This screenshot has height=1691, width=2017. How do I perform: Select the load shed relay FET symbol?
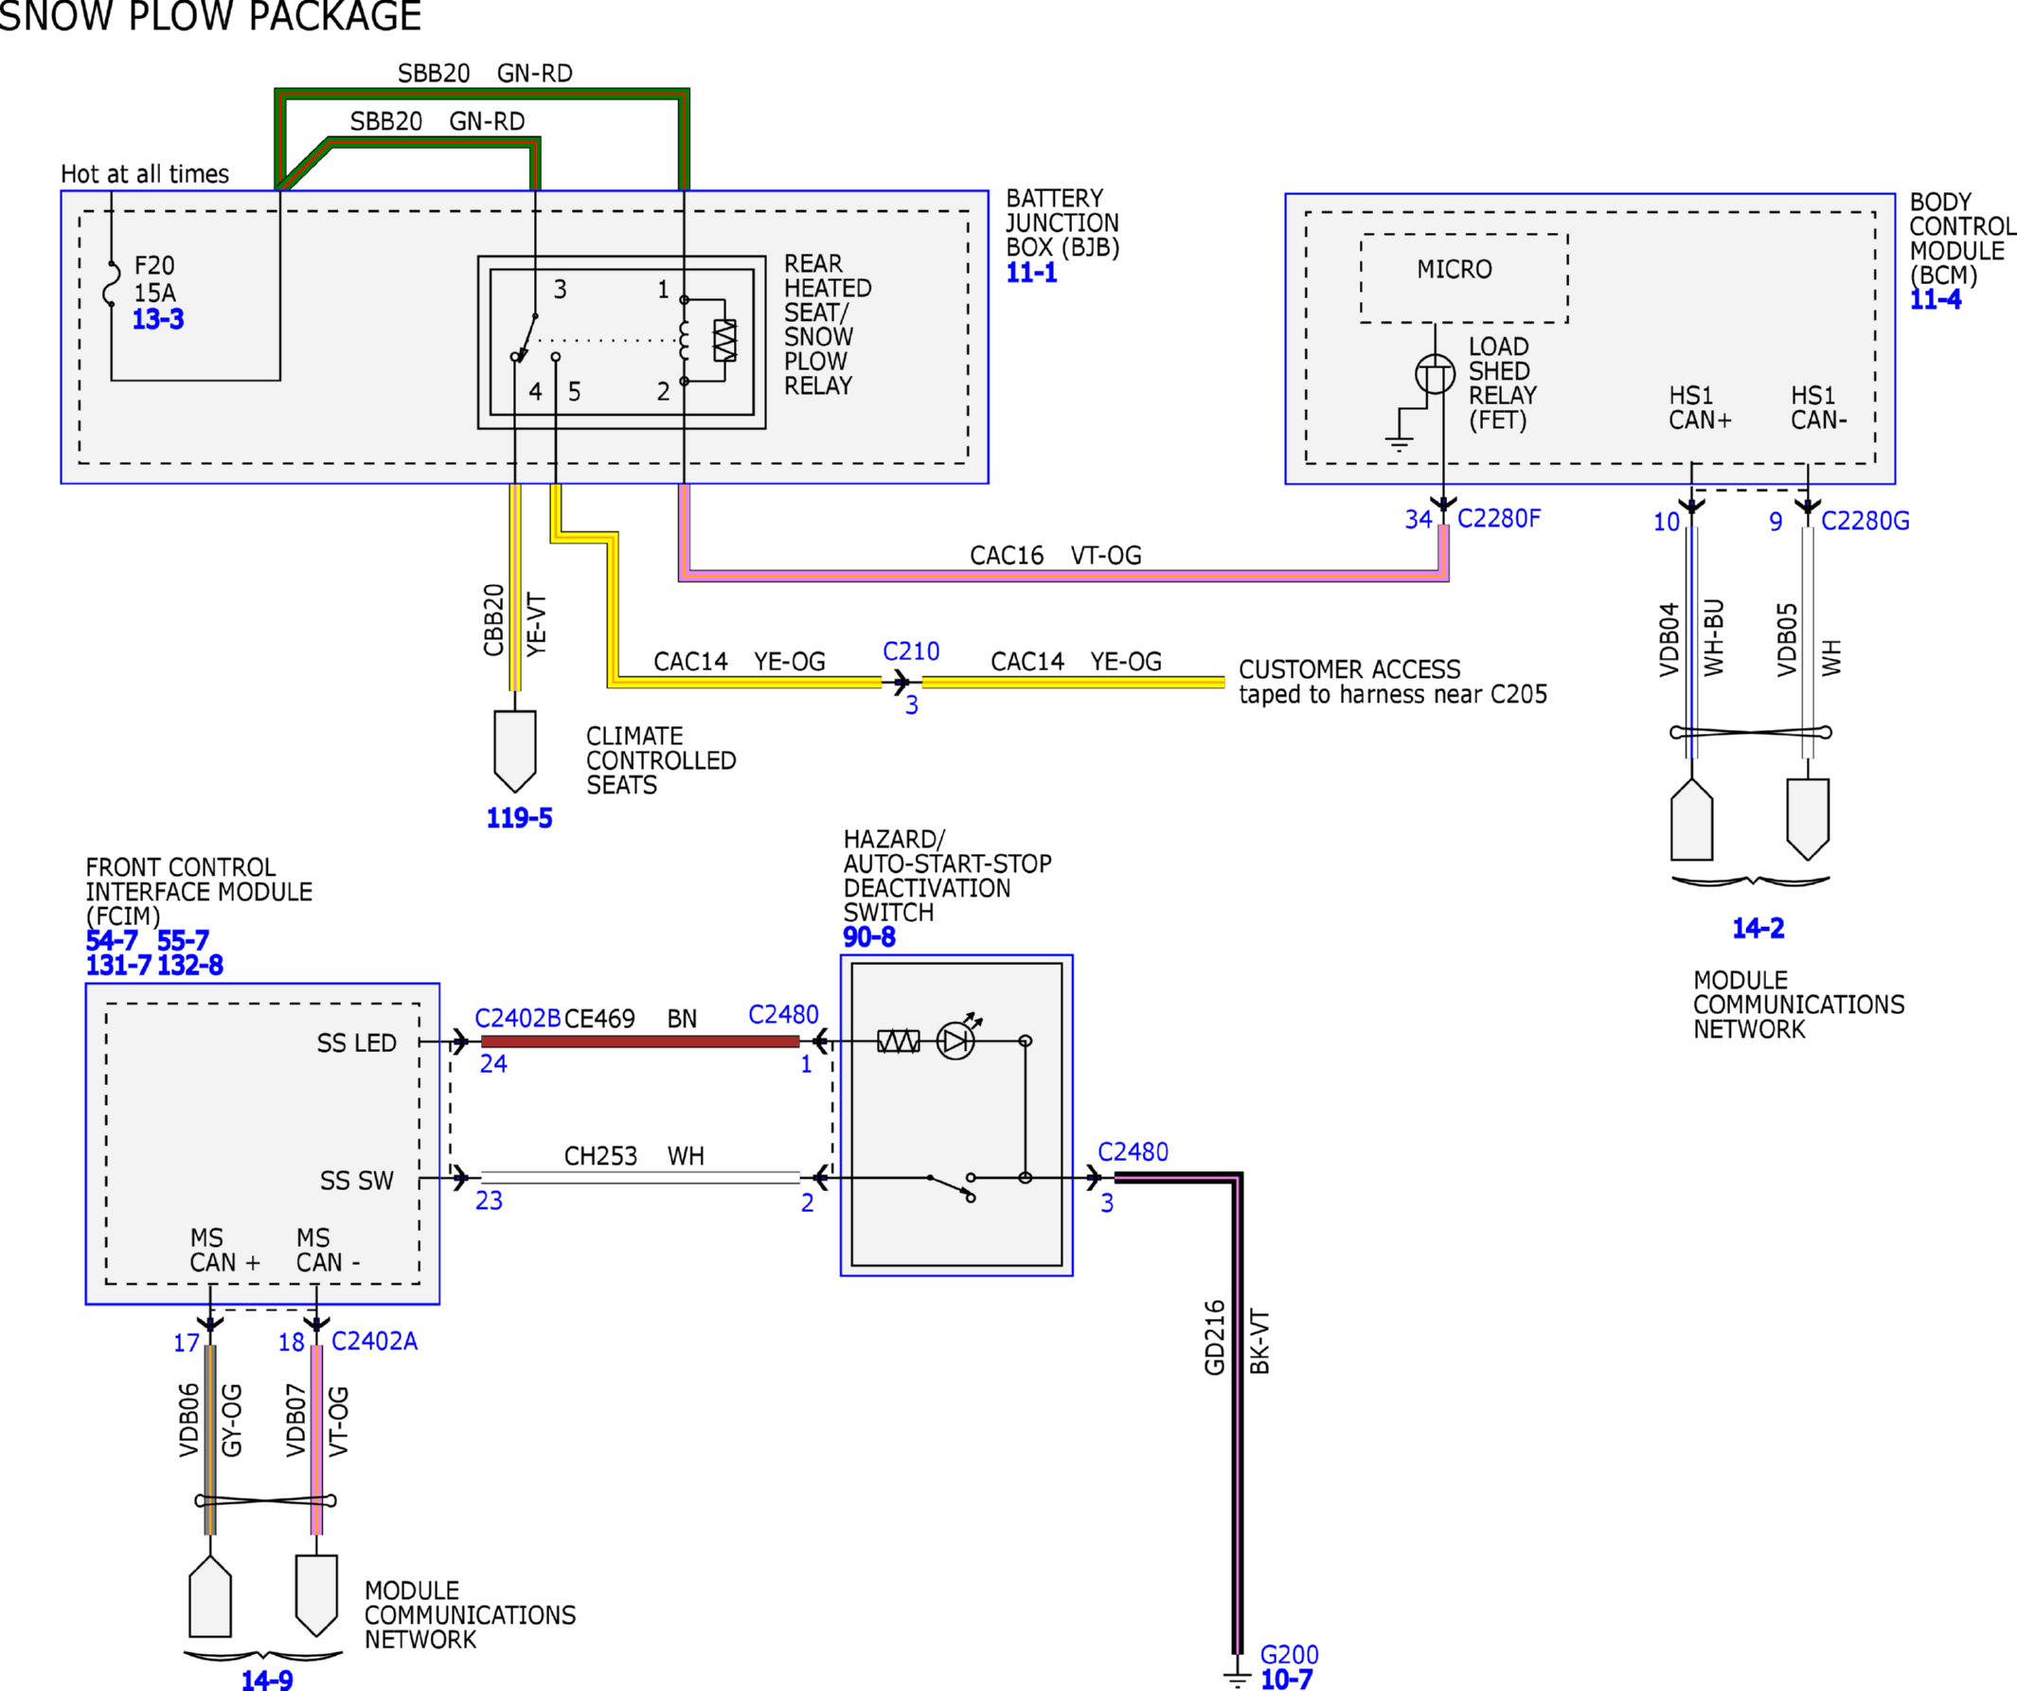pyautogui.click(x=1435, y=375)
